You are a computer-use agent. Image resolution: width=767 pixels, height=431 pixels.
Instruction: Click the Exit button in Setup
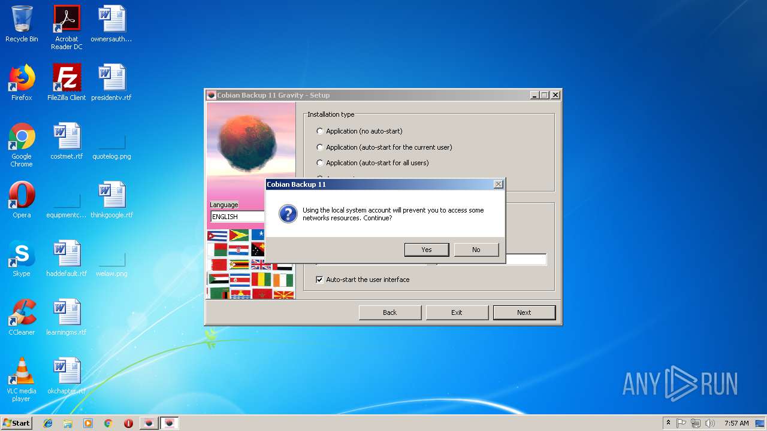click(457, 312)
